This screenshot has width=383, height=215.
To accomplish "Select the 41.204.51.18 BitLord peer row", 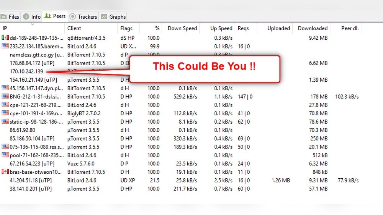I will tap(31, 180).
